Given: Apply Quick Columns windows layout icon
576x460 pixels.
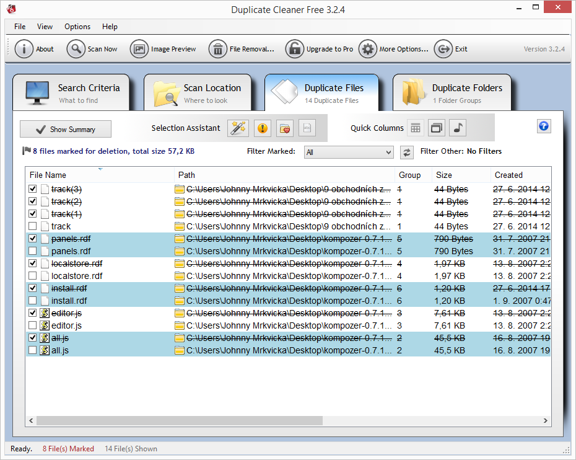Looking at the screenshot, I should pyautogui.click(x=437, y=128).
